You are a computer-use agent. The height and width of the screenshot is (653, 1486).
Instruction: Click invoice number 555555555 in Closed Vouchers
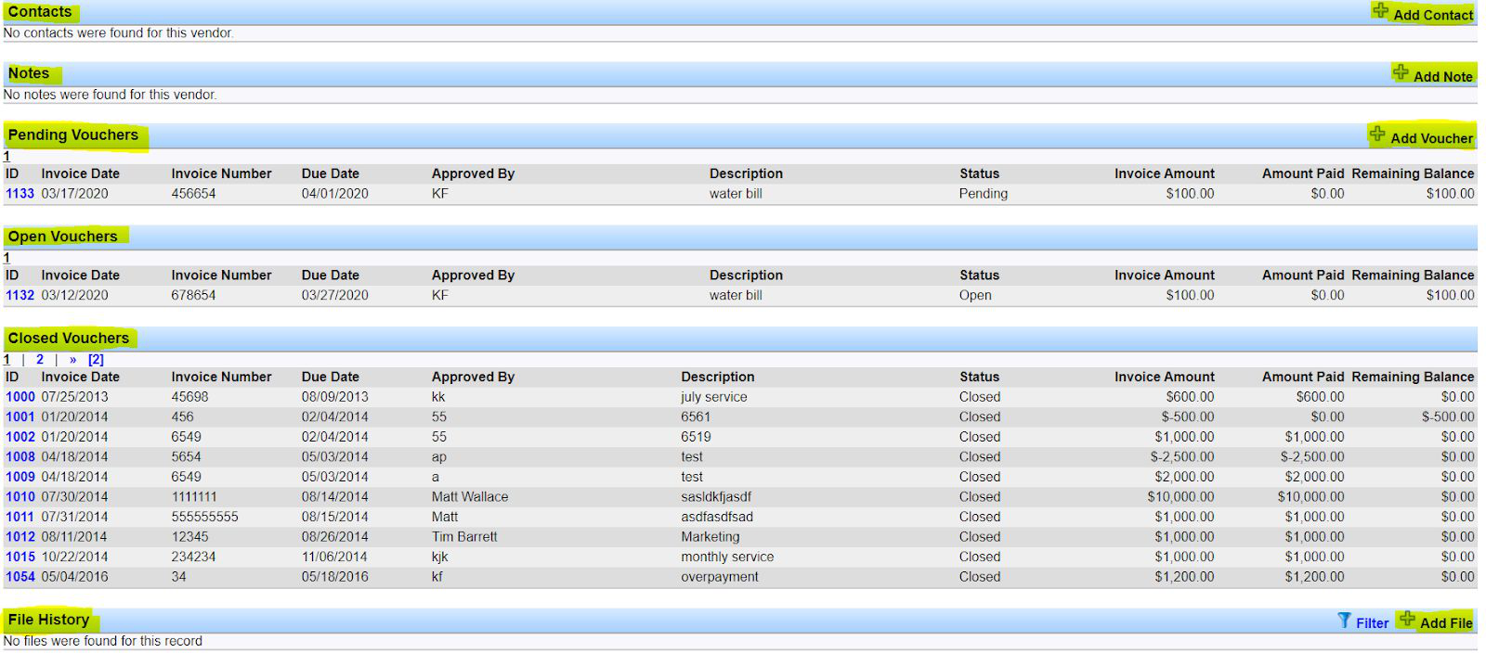[x=204, y=517]
